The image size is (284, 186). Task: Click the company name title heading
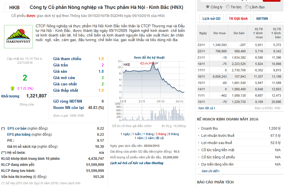pos(107,7)
